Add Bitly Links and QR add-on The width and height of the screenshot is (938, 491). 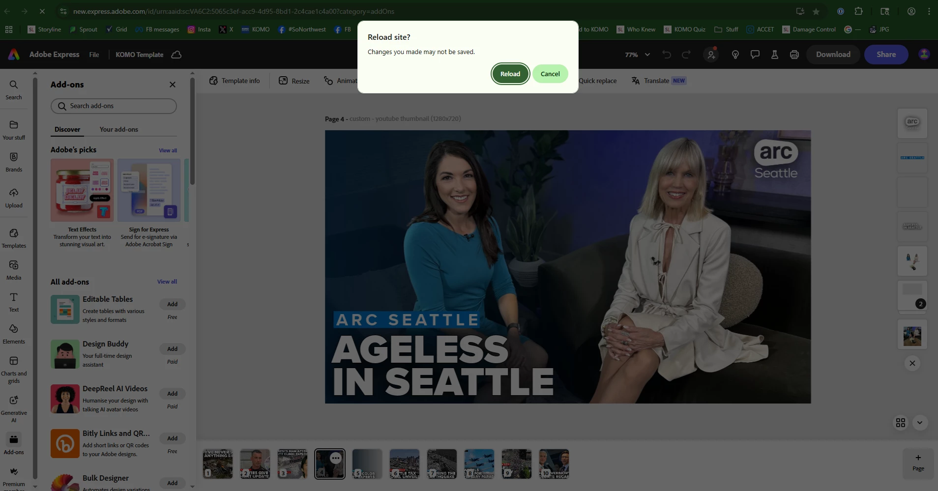[x=172, y=438]
